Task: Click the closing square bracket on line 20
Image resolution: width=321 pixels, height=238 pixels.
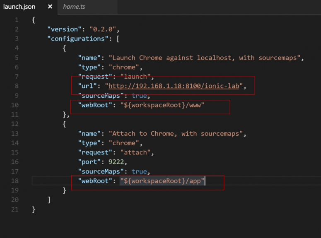Action: [x=49, y=200]
